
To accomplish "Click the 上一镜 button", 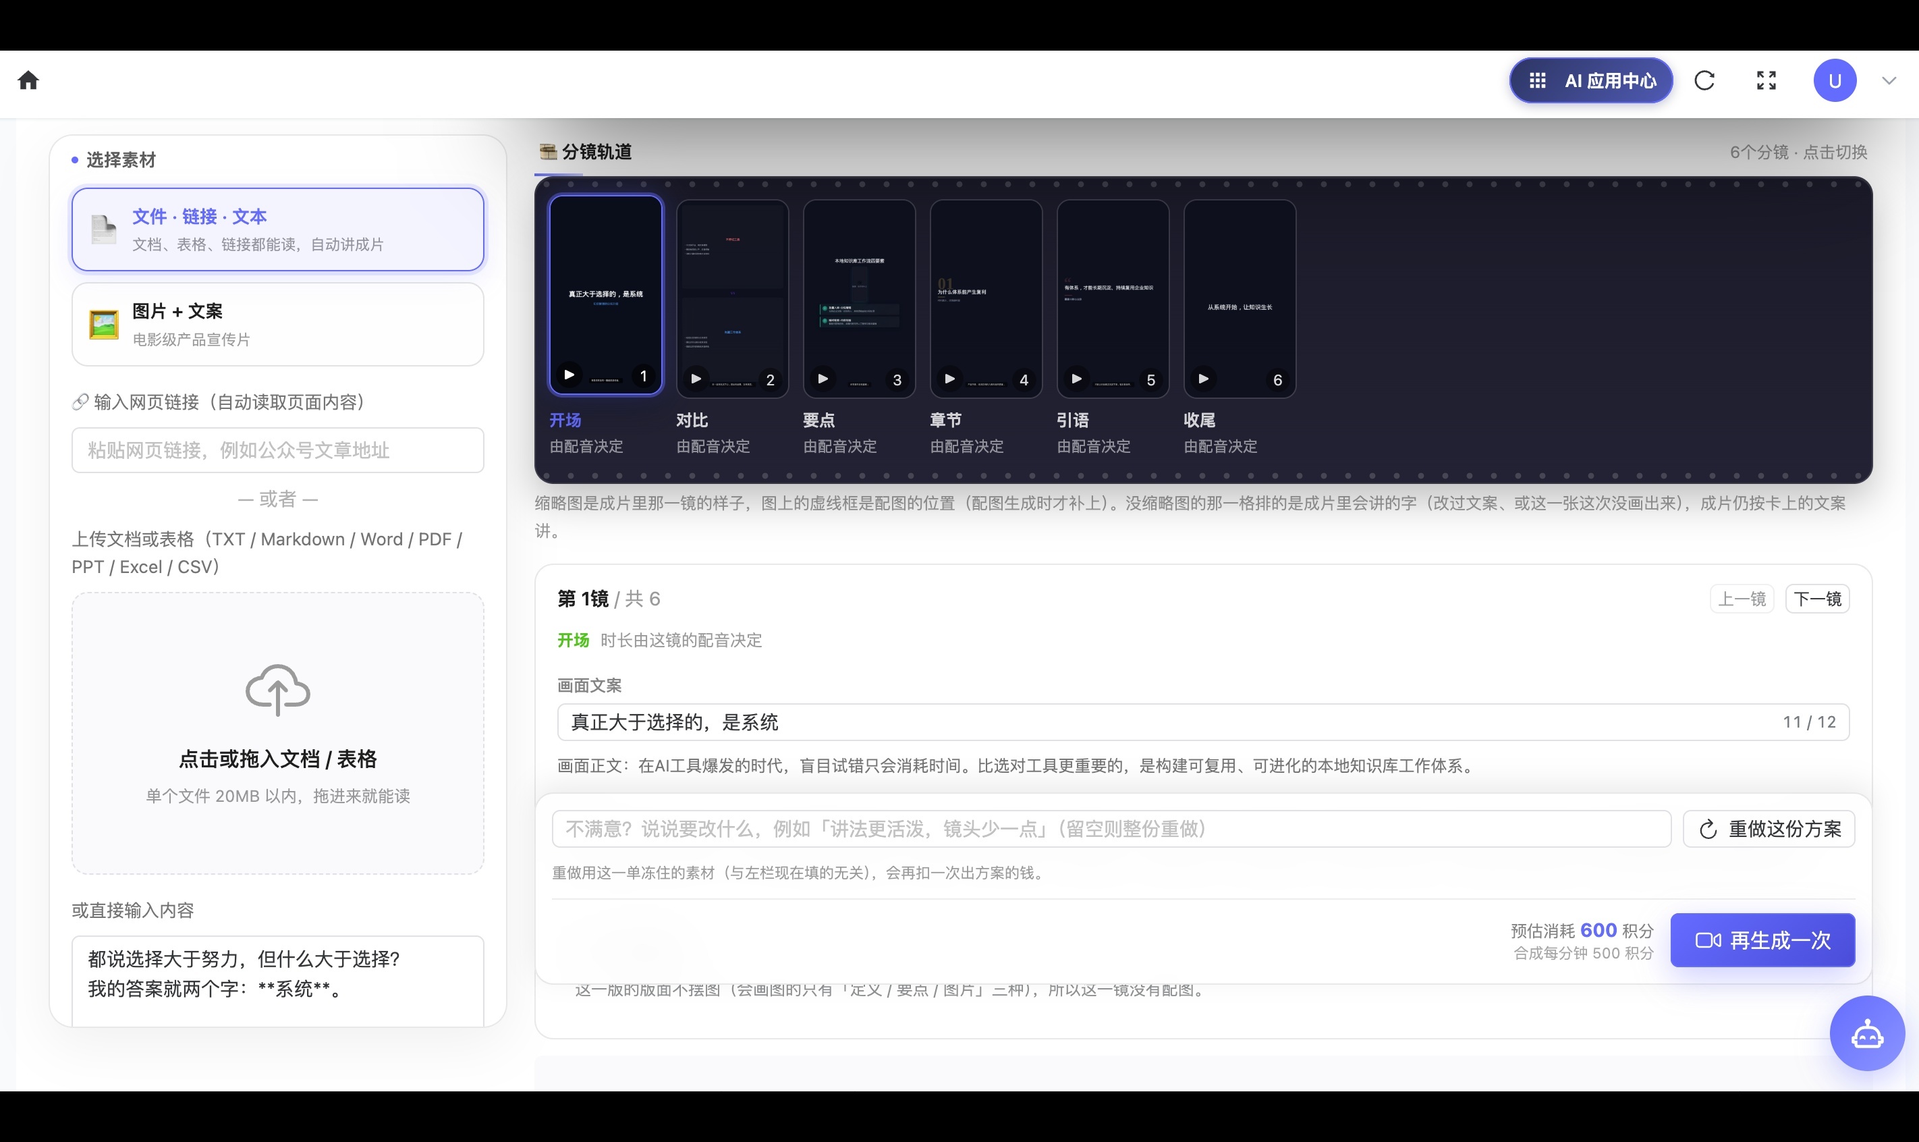I will pyautogui.click(x=1742, y=599).
